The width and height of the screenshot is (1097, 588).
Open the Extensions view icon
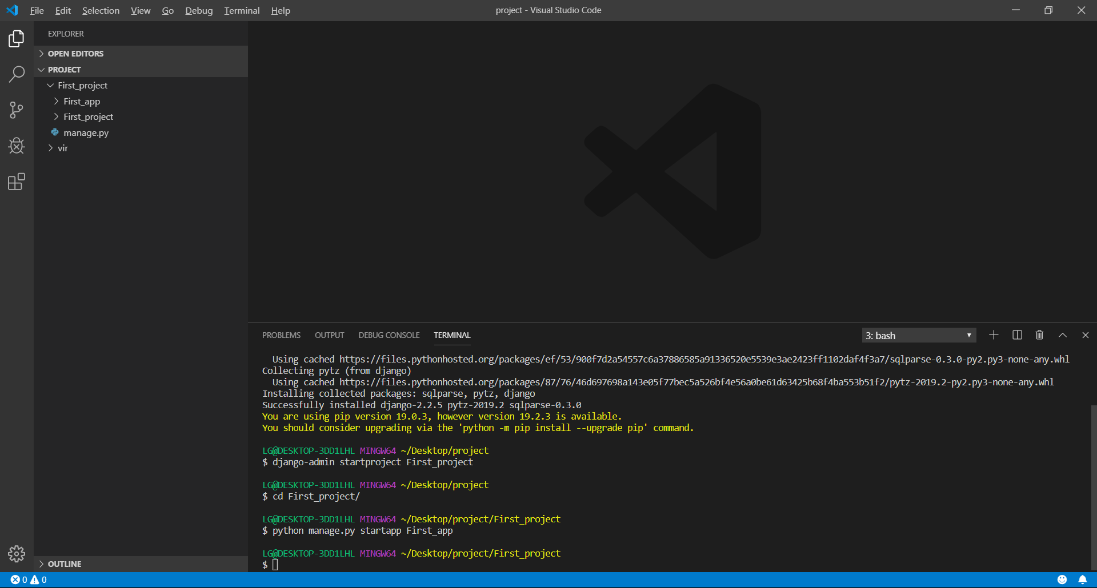tap(17, 182)
